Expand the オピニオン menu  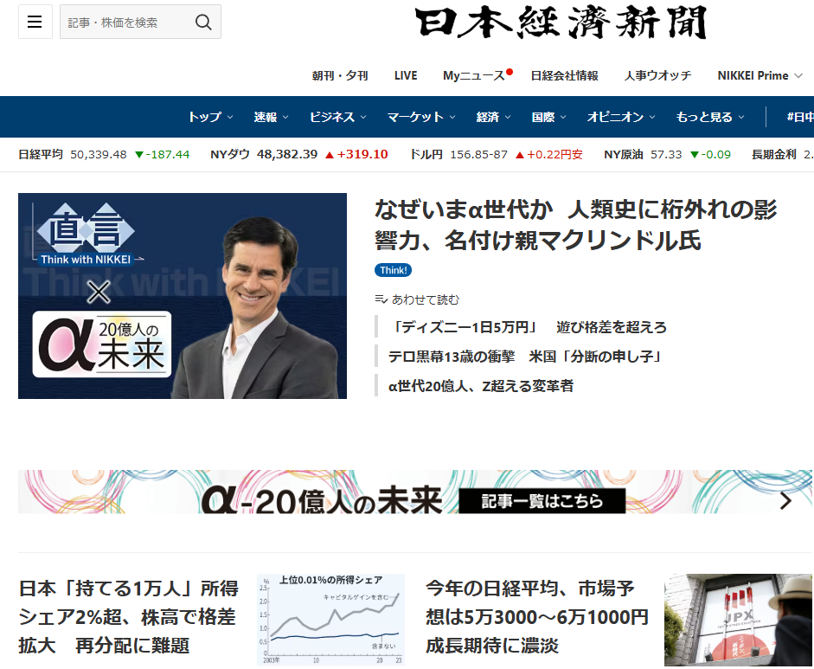(621, 117)
